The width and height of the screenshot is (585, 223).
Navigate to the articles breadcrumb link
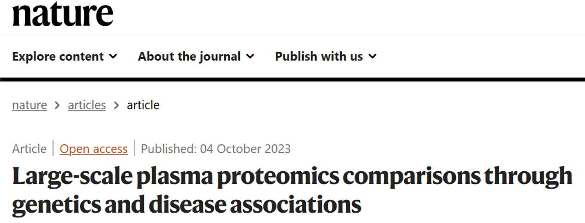point(87,105)
